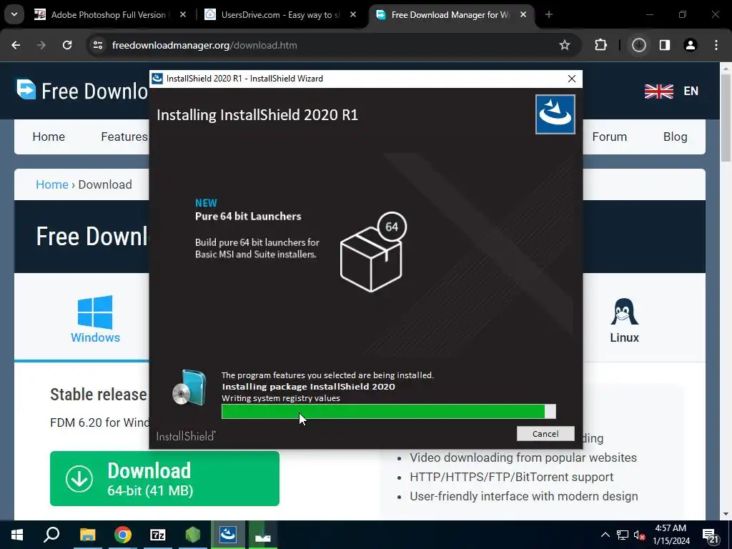Go back to the previous page
The height and width of the screenshot is (549, 732).
point(16,45)
